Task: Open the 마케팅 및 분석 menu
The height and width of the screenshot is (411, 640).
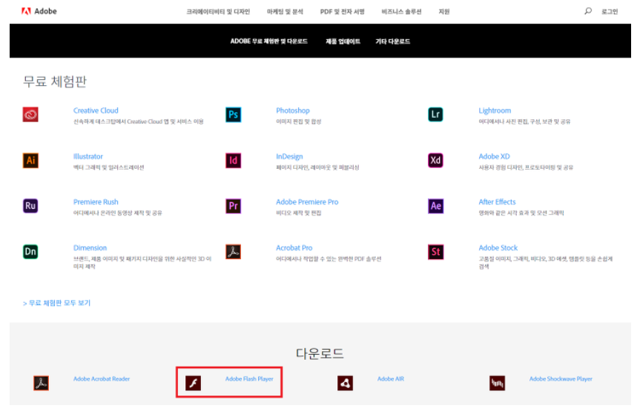Action: click(285, 12)
